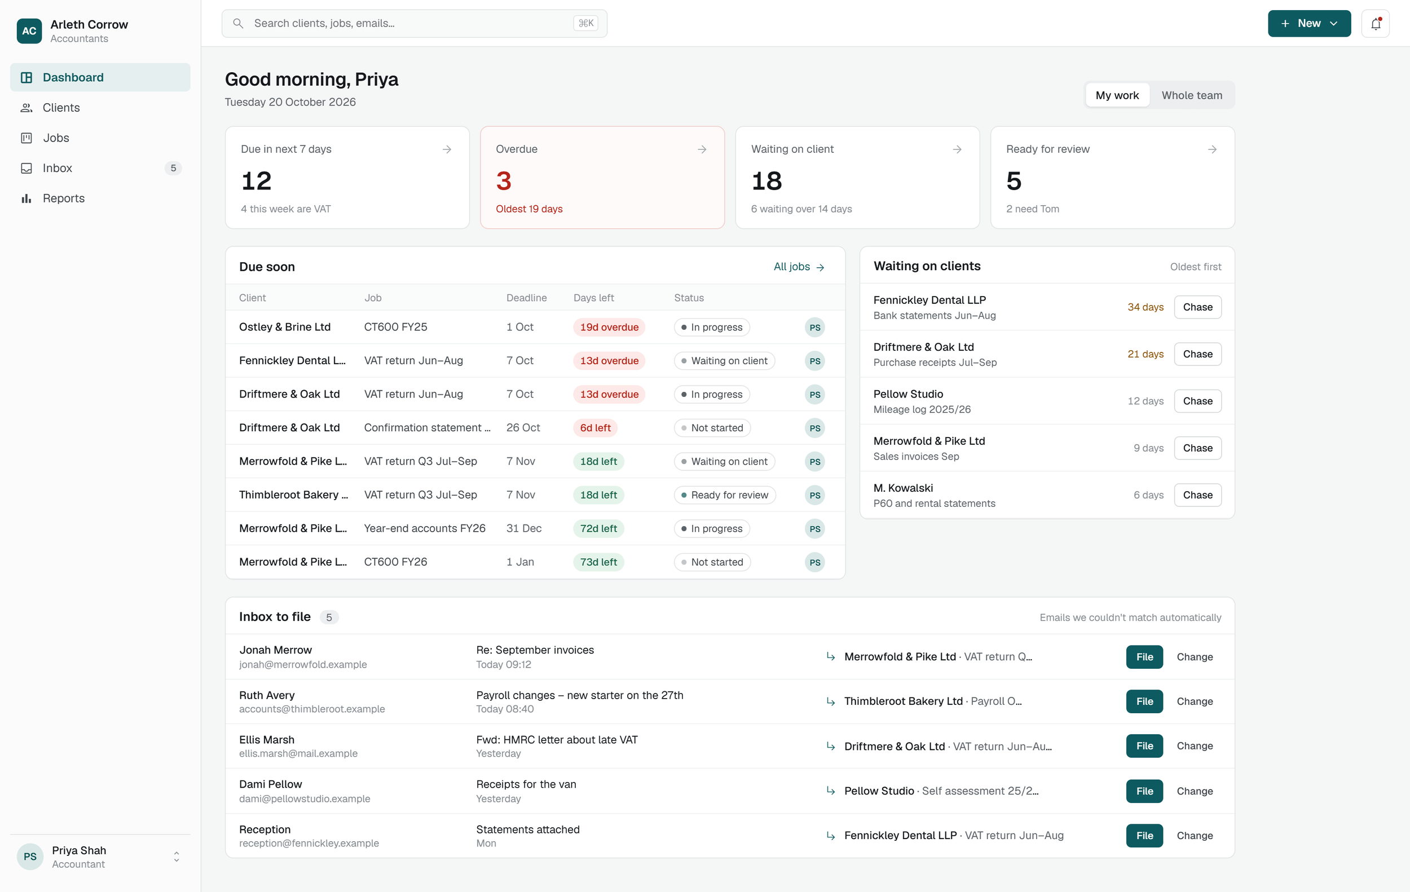The image size is (1410, 892).
Task: Click Priya Shah's PS avatar in sidebar
Action: 30,856
